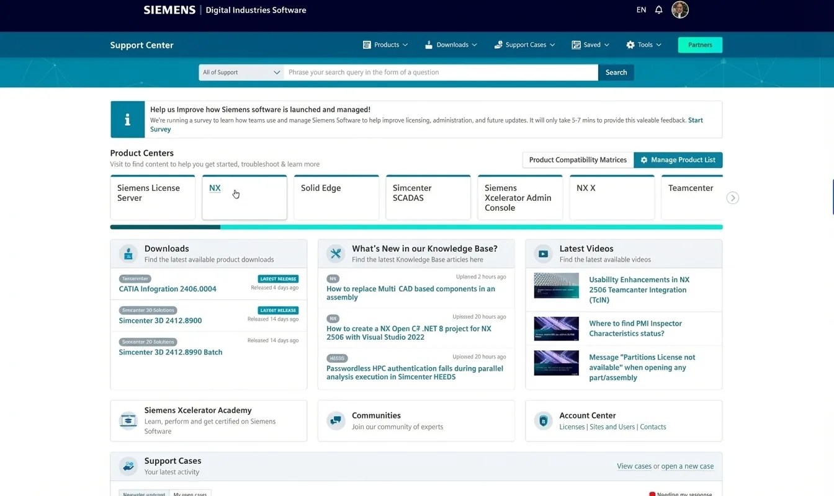Switch to My open cases tab

point(190,494)
